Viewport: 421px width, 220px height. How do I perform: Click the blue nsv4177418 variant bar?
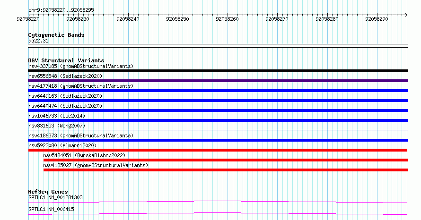coord(218,91)
